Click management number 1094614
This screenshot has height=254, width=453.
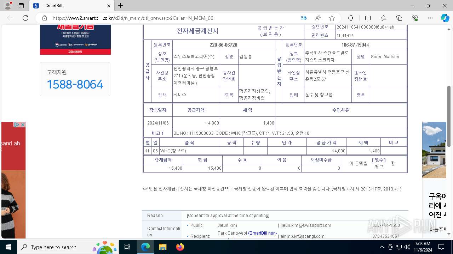pos(345,36)
